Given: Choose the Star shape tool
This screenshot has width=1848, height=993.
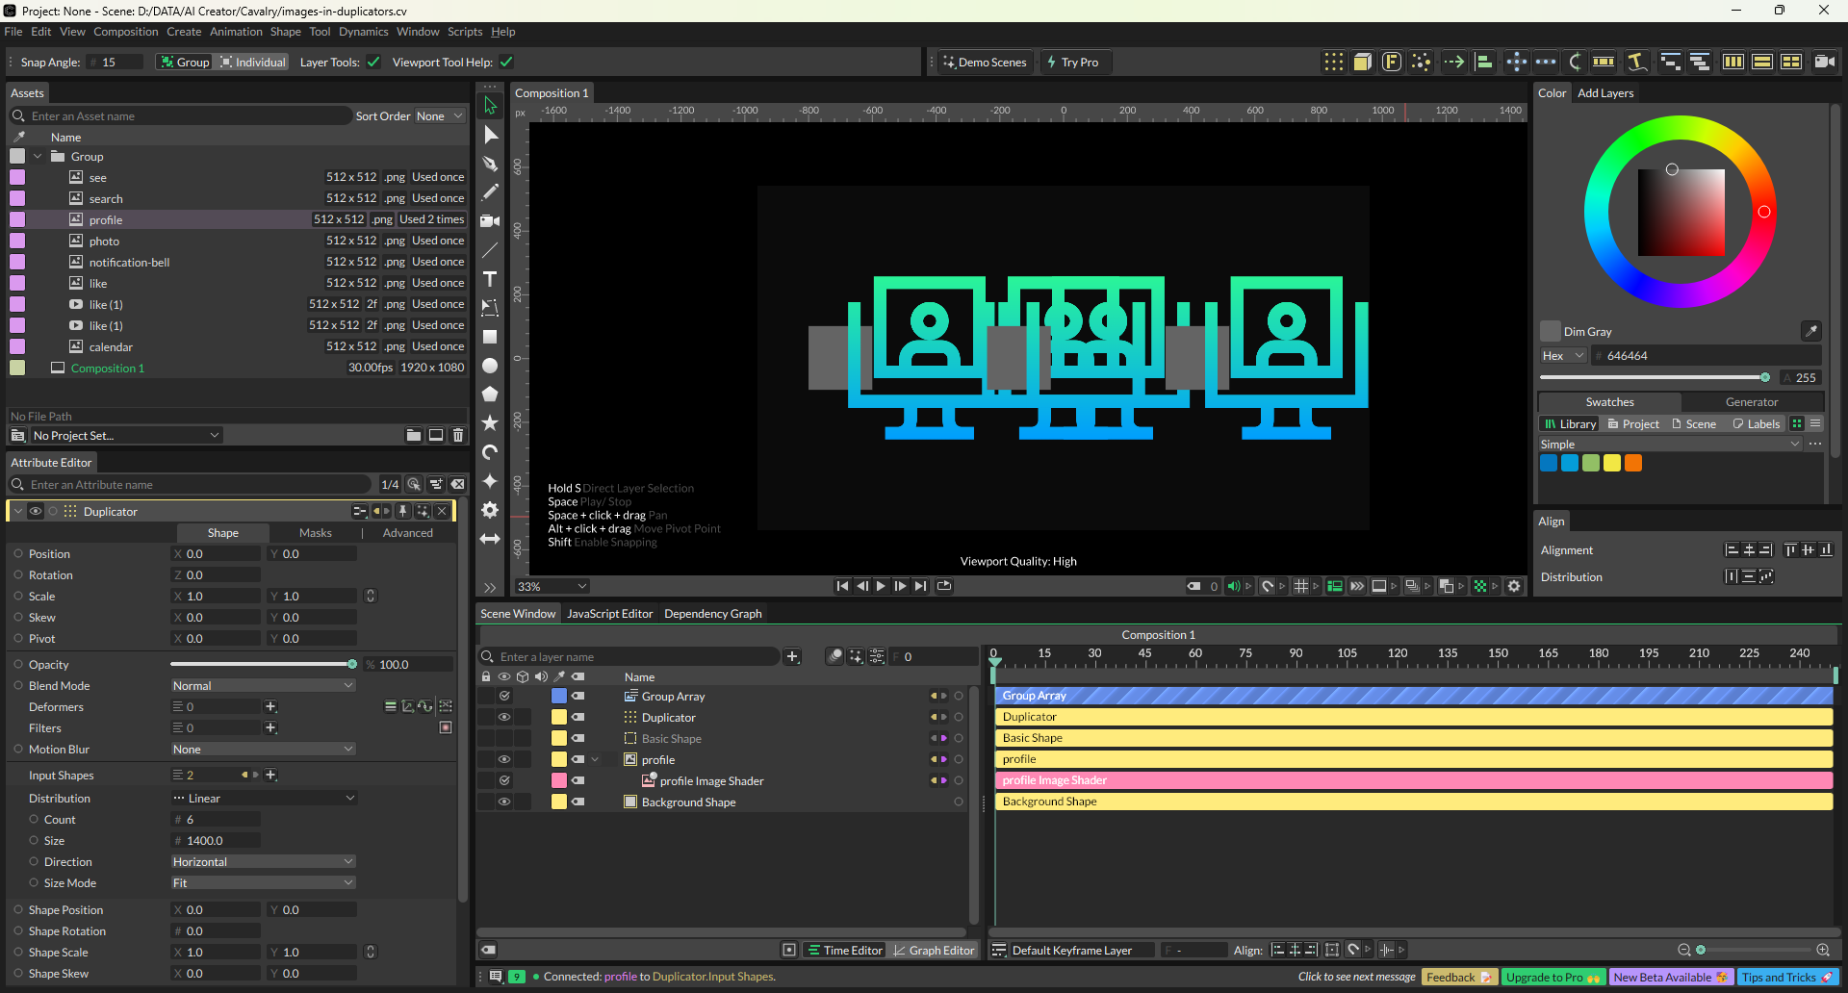Looking at the screenshot, I should [490, 423].
